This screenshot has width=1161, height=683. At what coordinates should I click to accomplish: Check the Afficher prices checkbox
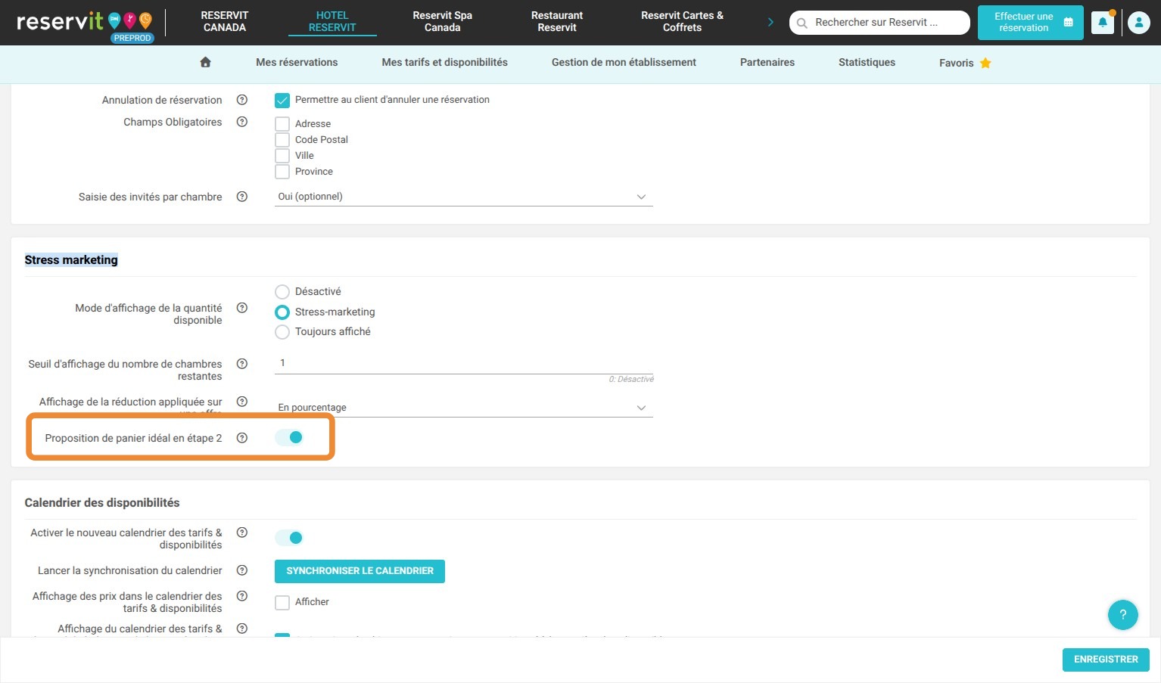(282, 603)
